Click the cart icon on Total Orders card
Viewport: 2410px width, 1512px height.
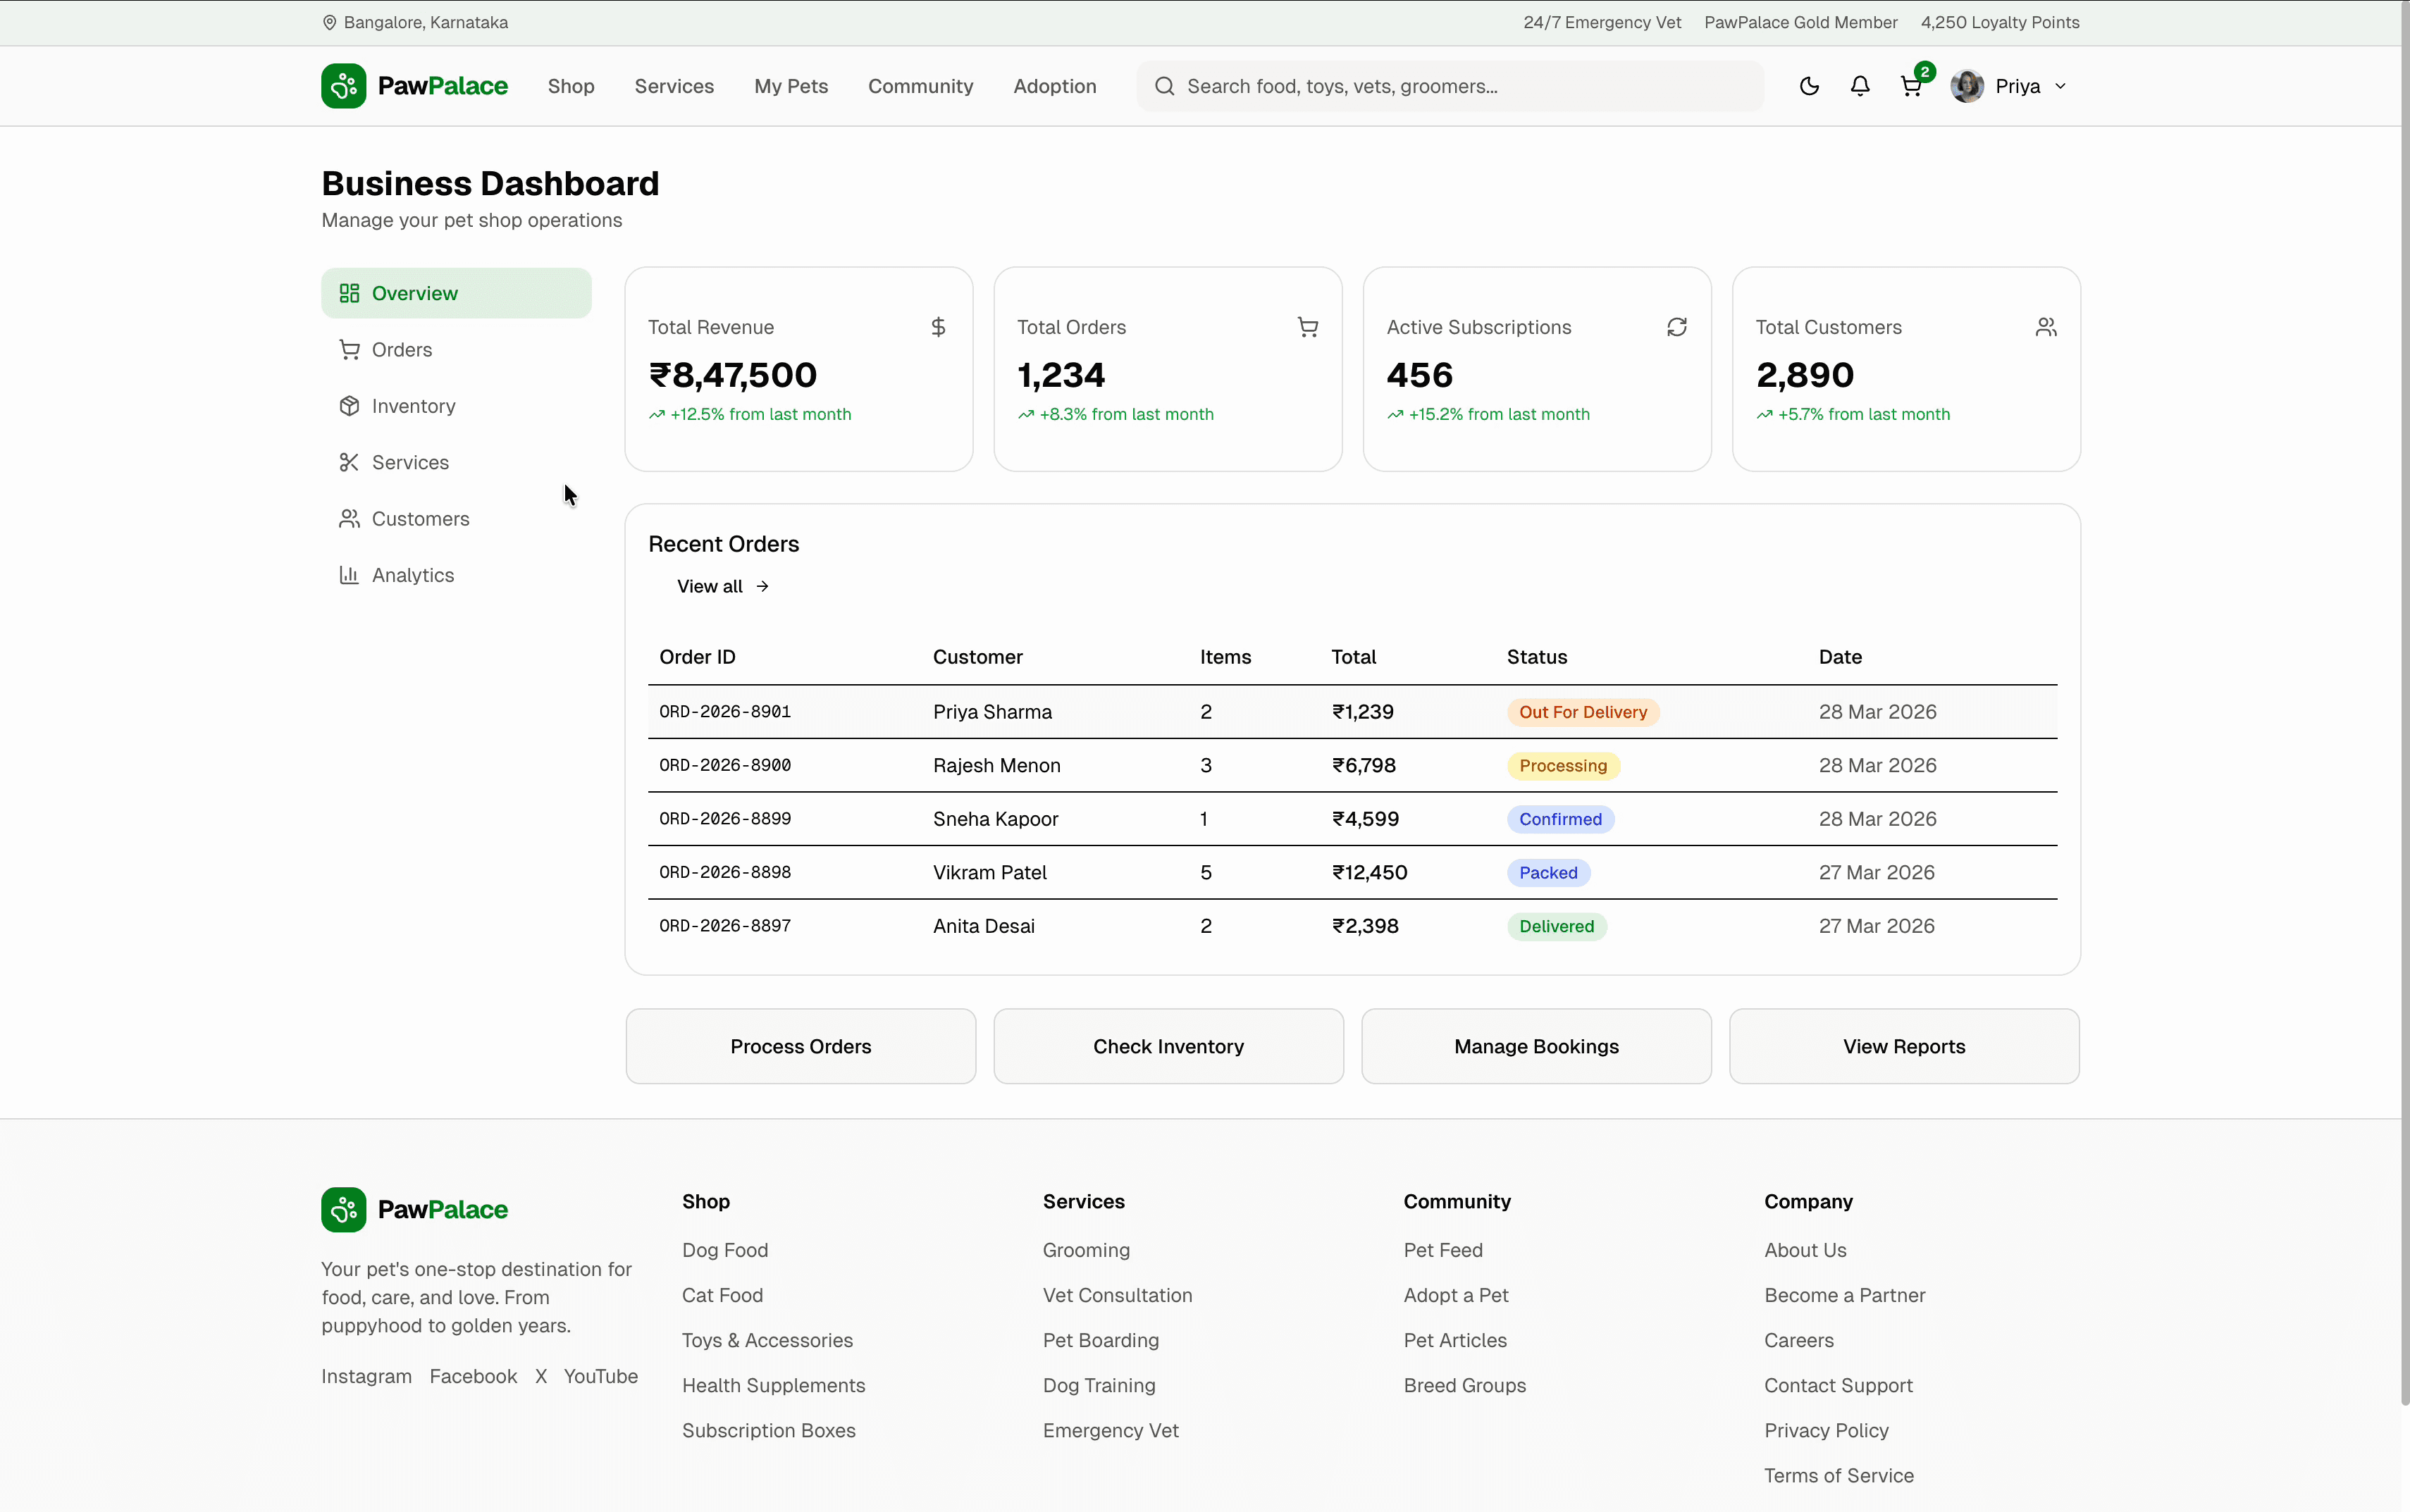coord(1308,326)
